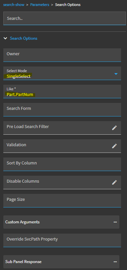Click the Override SvcPath Property field
The image size is (127, 270).
(x=62, y=240)
